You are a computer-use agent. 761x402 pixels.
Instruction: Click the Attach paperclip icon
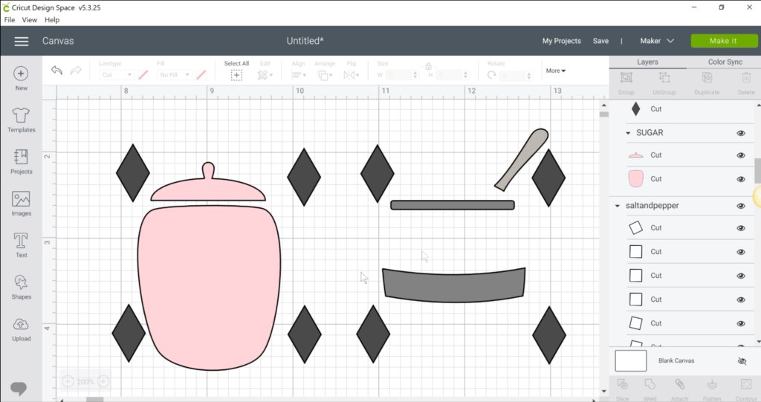click(679, 384)
